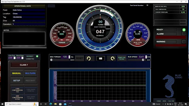Click the RESET button
Screen dimensions: 189x106
[79, 59]
